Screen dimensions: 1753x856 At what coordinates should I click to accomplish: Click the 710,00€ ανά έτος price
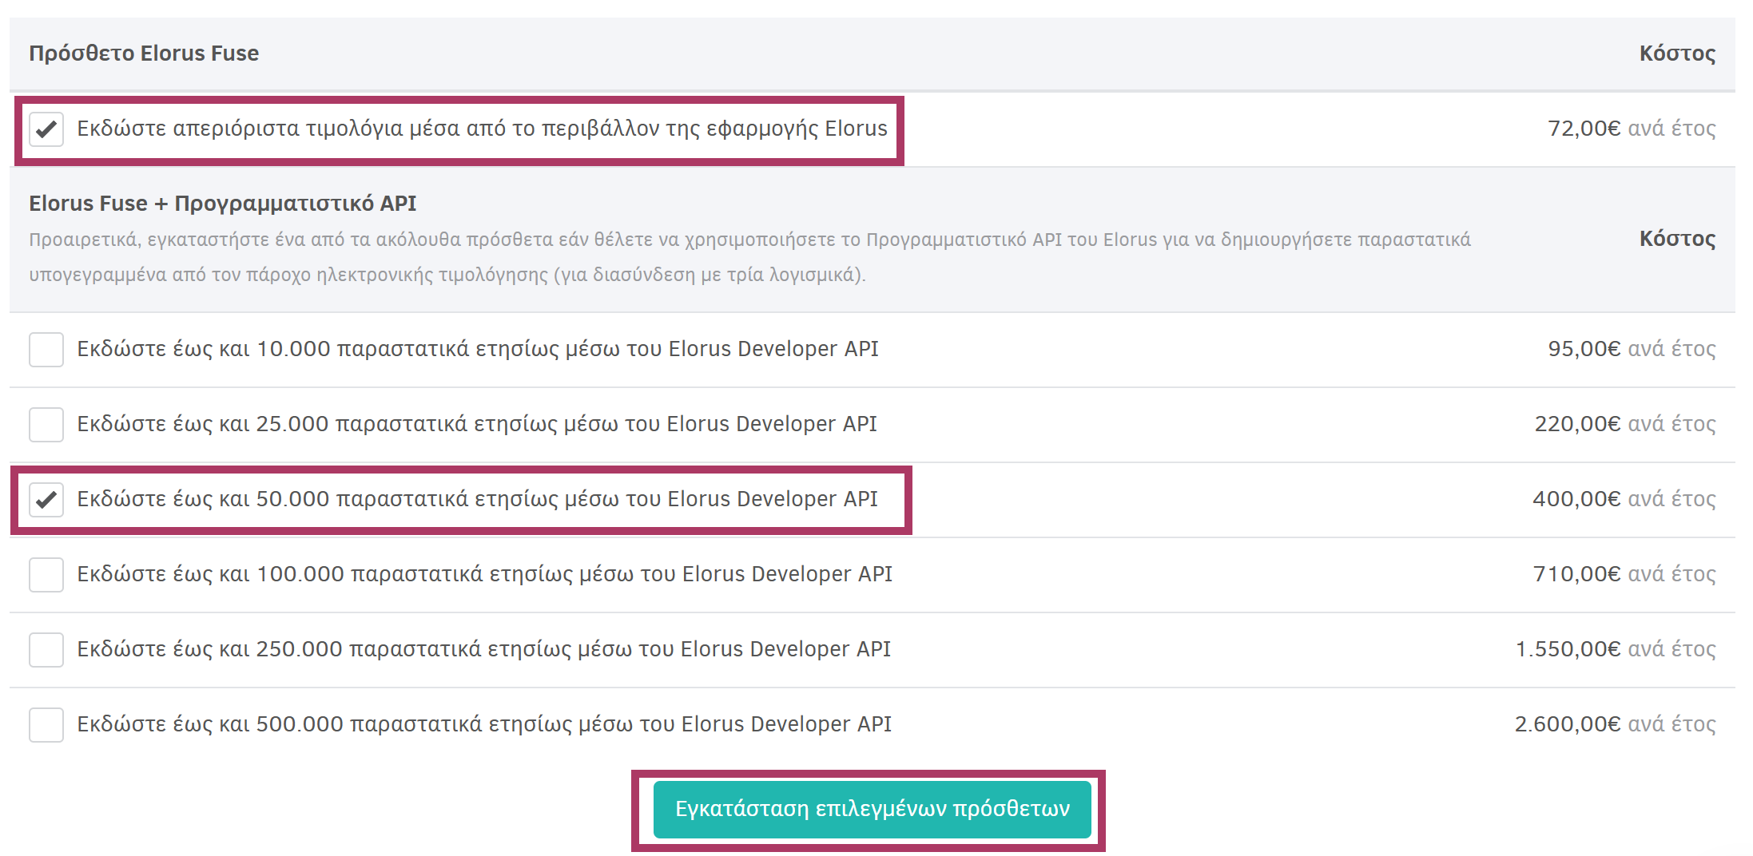(1624, 574)
